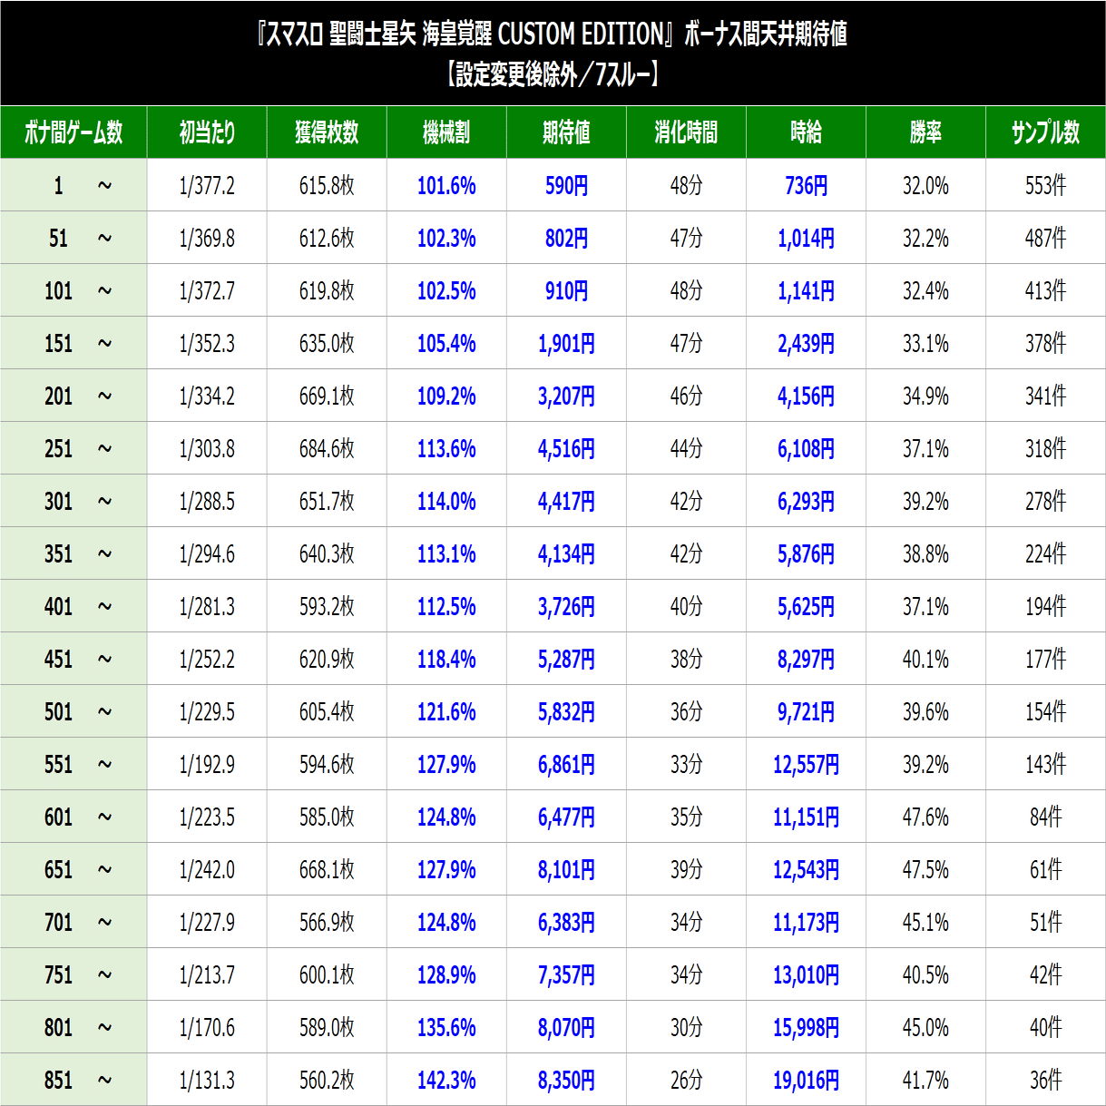Screen dimensions: 1106x1106
Task: Click the 701 ~ game range row label
Action: pyautogui.click(x=73, y=922)
